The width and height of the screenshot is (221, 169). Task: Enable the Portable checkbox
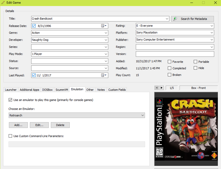click(195, 61)
